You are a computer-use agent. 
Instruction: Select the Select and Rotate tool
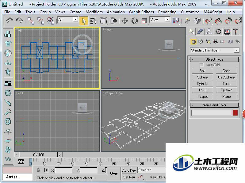tap(135, 21)
